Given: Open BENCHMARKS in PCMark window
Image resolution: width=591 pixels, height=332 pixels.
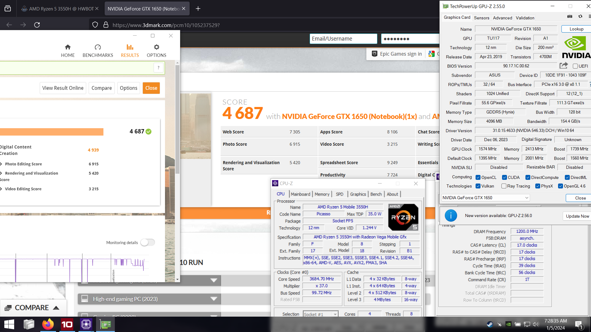Looking at the screenshot, I should (x=98, y=51).
